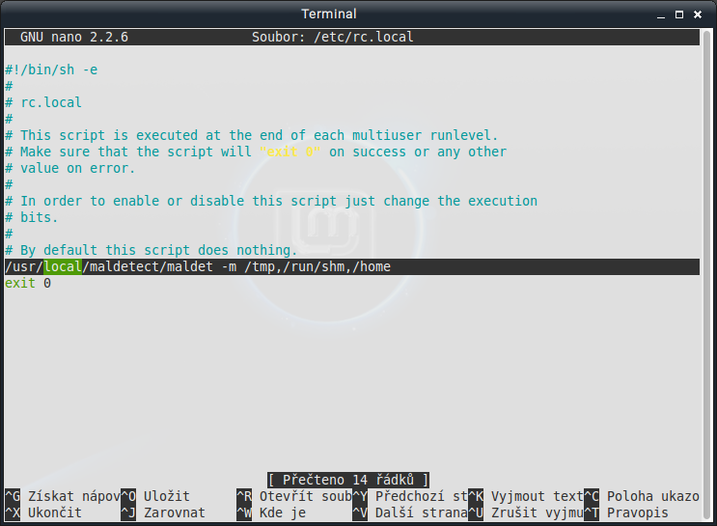The image size is (717, 526).
Task: Click the line 'In order to enable or disable'
Action: [x=271, y=202]
